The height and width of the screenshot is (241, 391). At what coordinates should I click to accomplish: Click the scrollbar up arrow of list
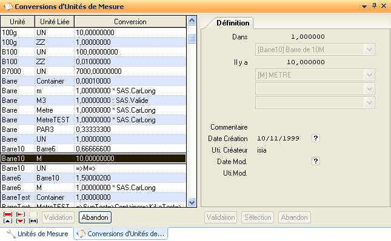(x=192, y=21)
